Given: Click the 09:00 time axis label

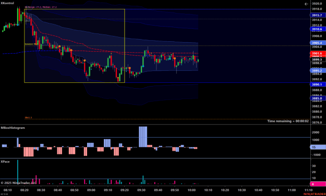Looking at the screenshot, I should (91, 190).
